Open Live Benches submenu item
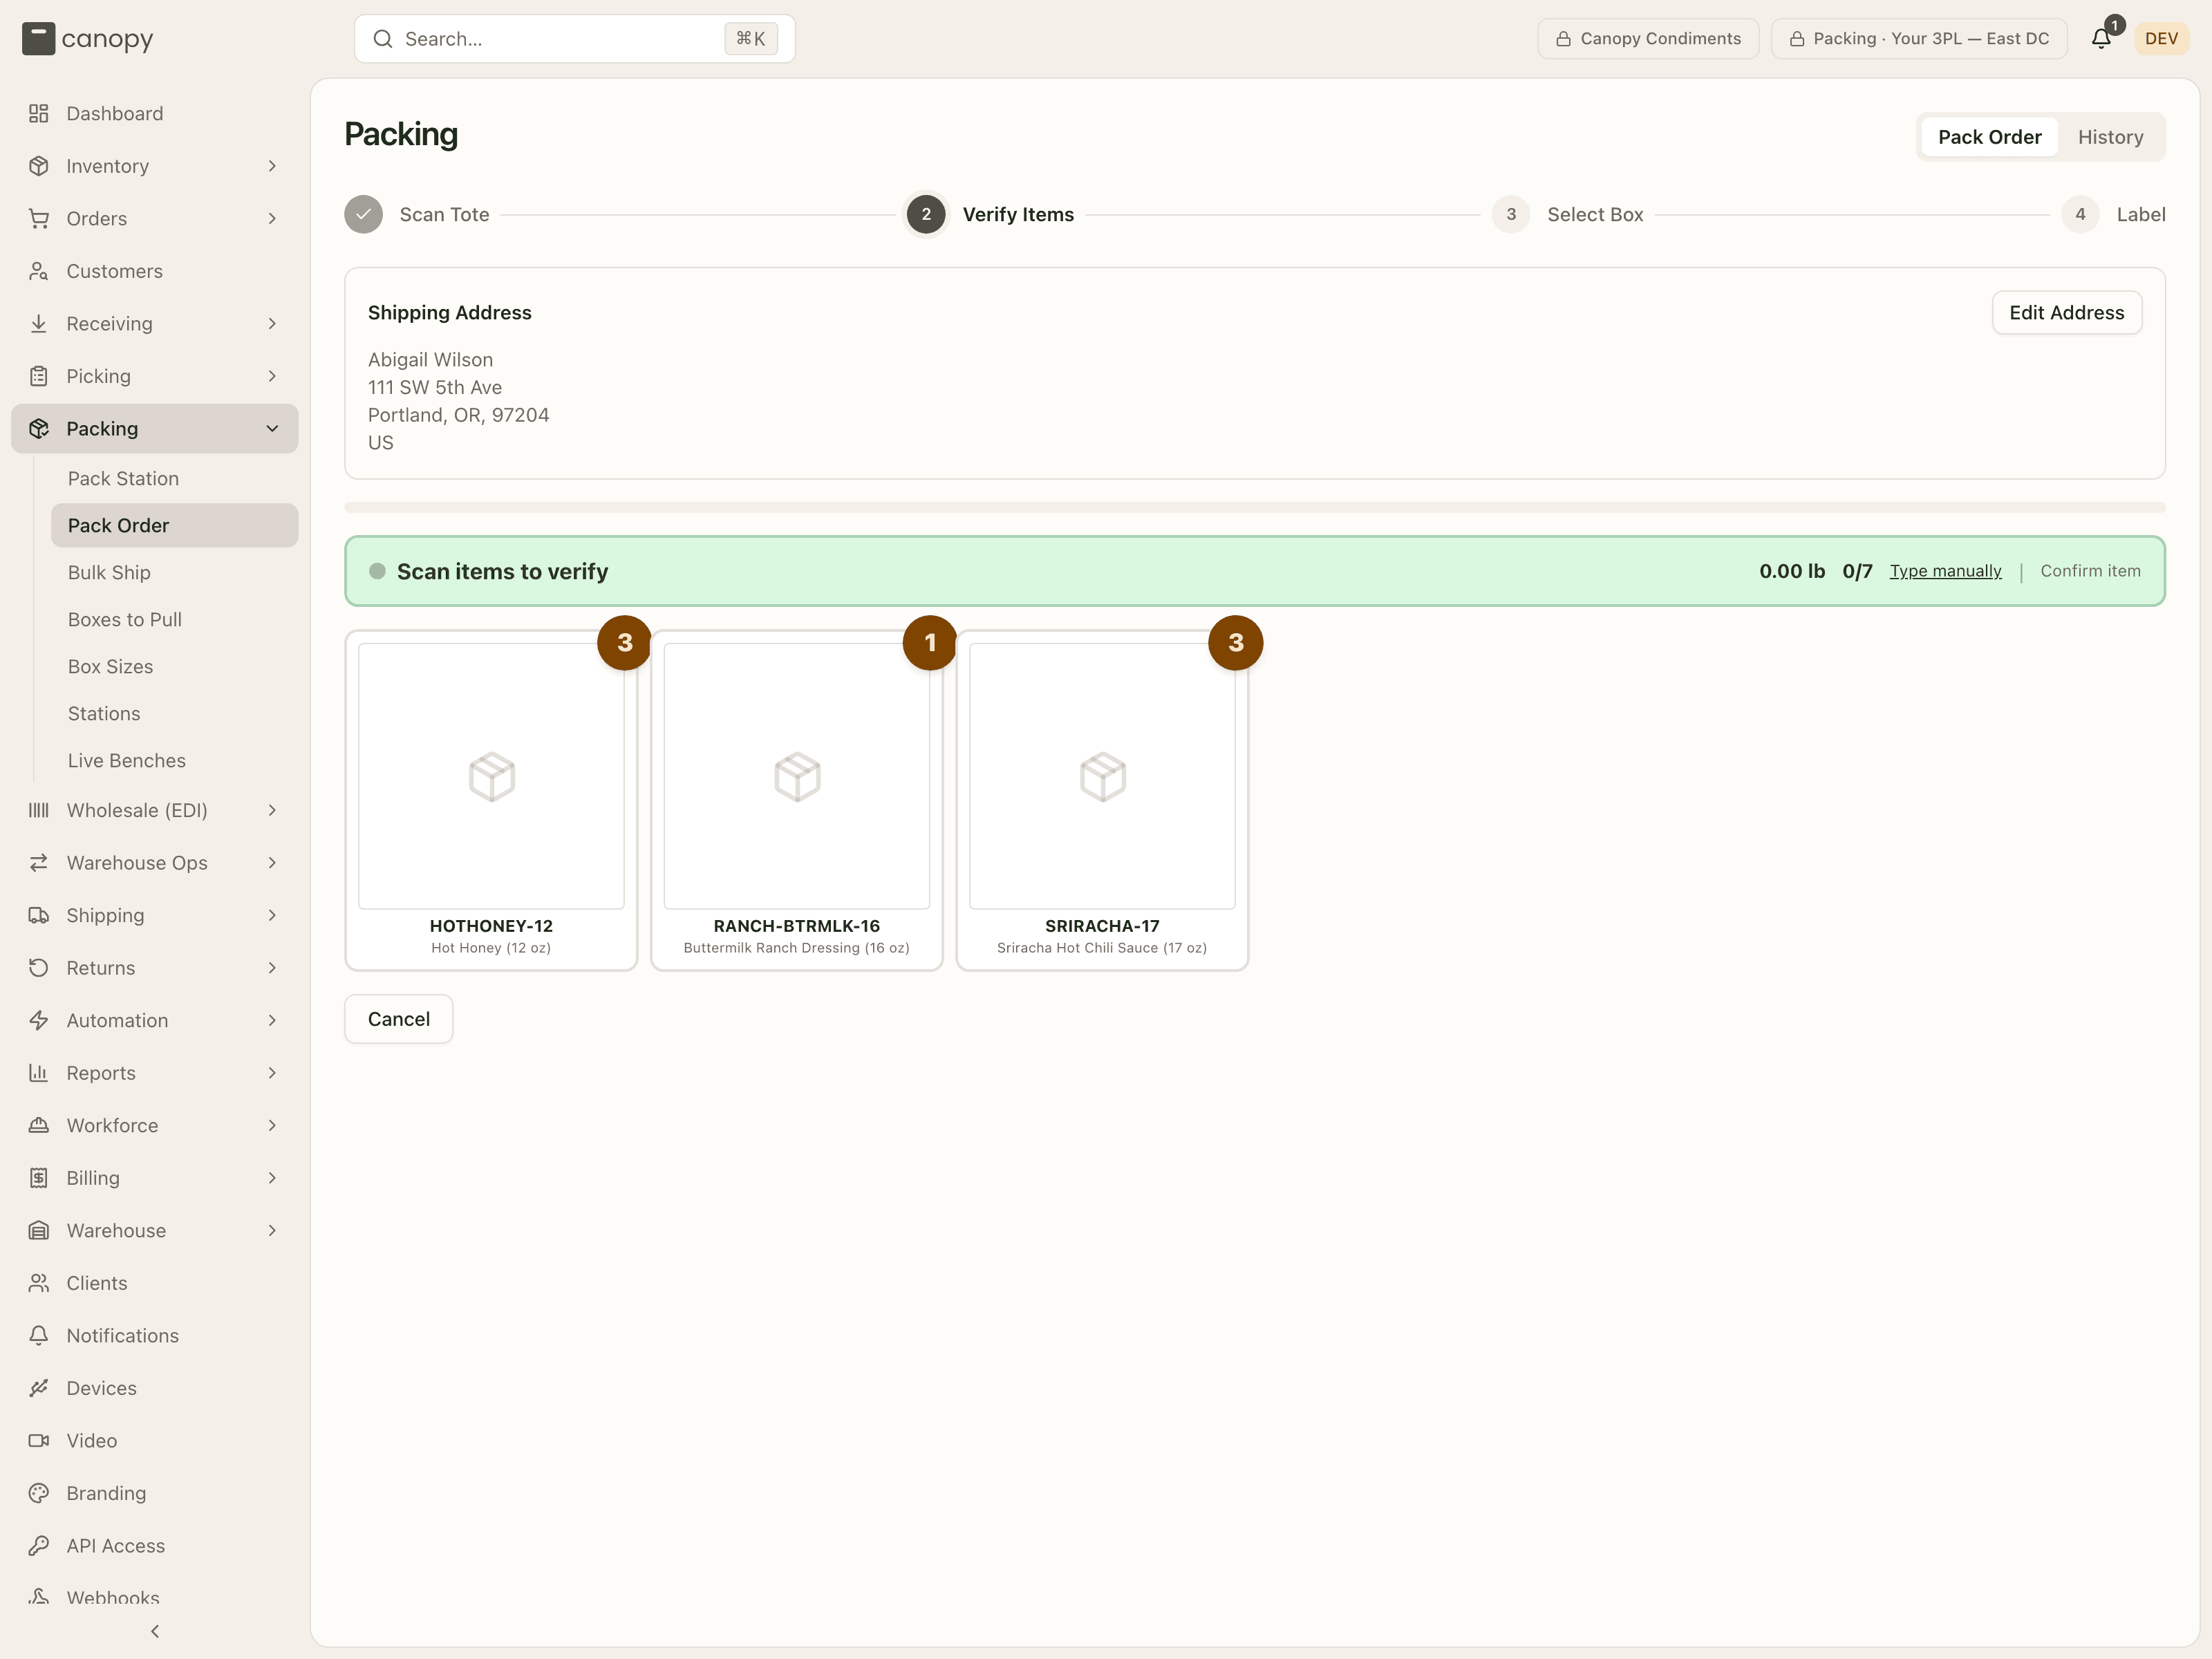The width and height of the screenshot is (2212, 1659). (x=174, y=760)
